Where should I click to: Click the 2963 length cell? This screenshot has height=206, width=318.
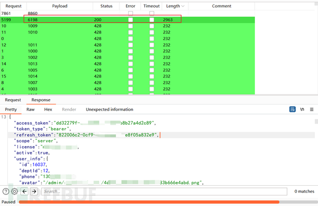[x=168, y=20]
